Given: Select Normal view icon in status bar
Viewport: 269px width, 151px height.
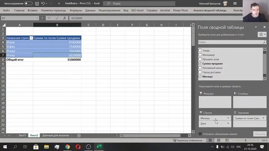Looking at the screenshot, I should [210, 141].
